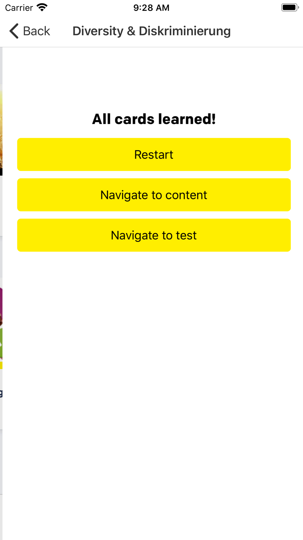Click the cut-off letter "g" at left edge
Viewport: 303px width, 540px height.
click(1, 393)
